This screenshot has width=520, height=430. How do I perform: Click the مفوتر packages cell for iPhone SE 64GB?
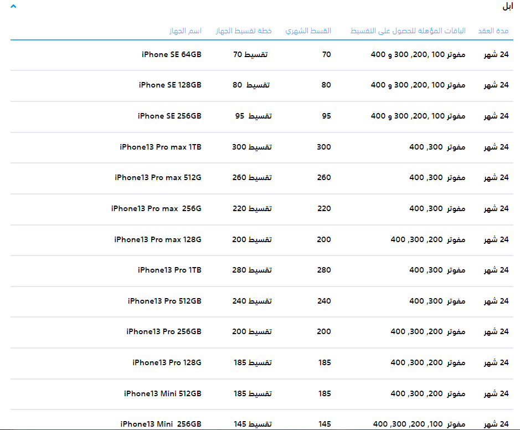(418, 54)
